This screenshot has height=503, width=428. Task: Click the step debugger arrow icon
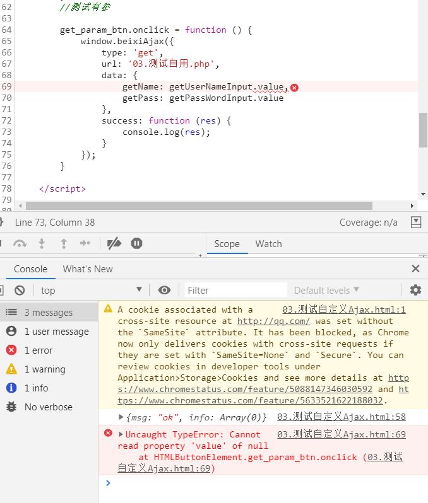pyautogui.click(x=85, y=243)
